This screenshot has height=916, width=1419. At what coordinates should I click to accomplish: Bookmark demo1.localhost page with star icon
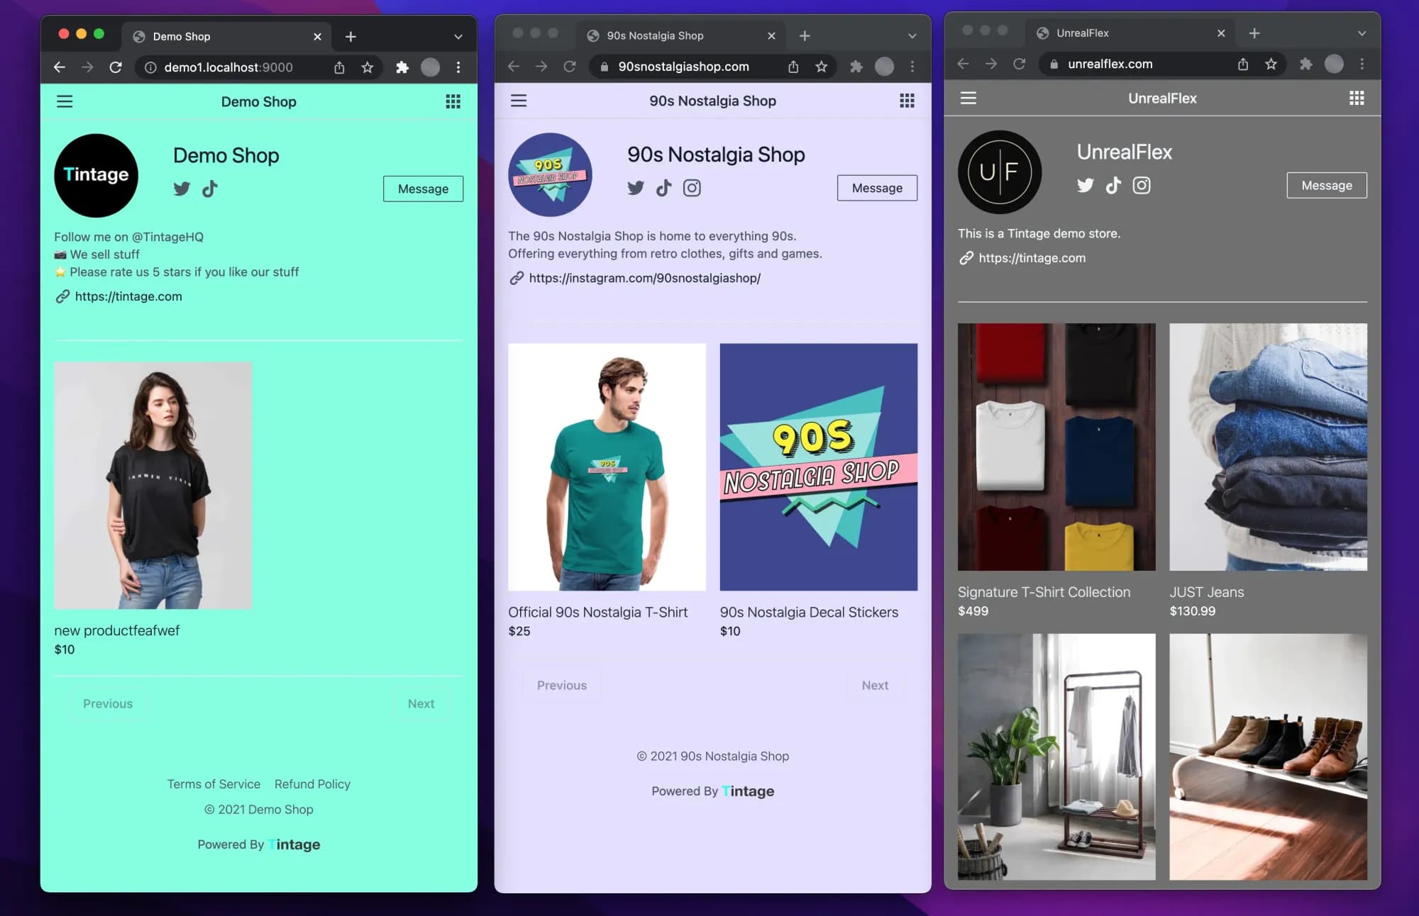coord(367,67)
